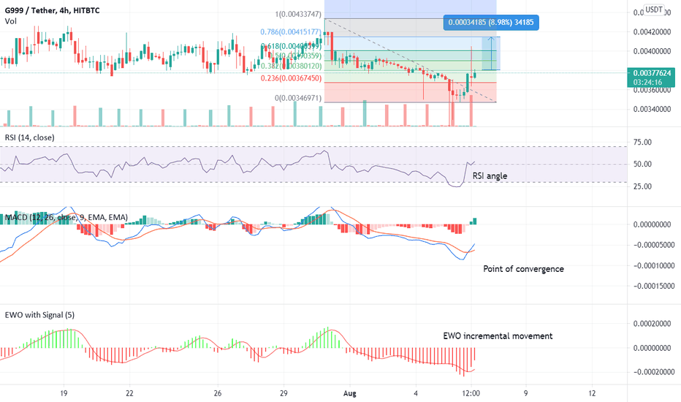This screenshot has width=681, height=402.
Task: Click the 12:00 marker on time axis
Action: coord(471,393)
